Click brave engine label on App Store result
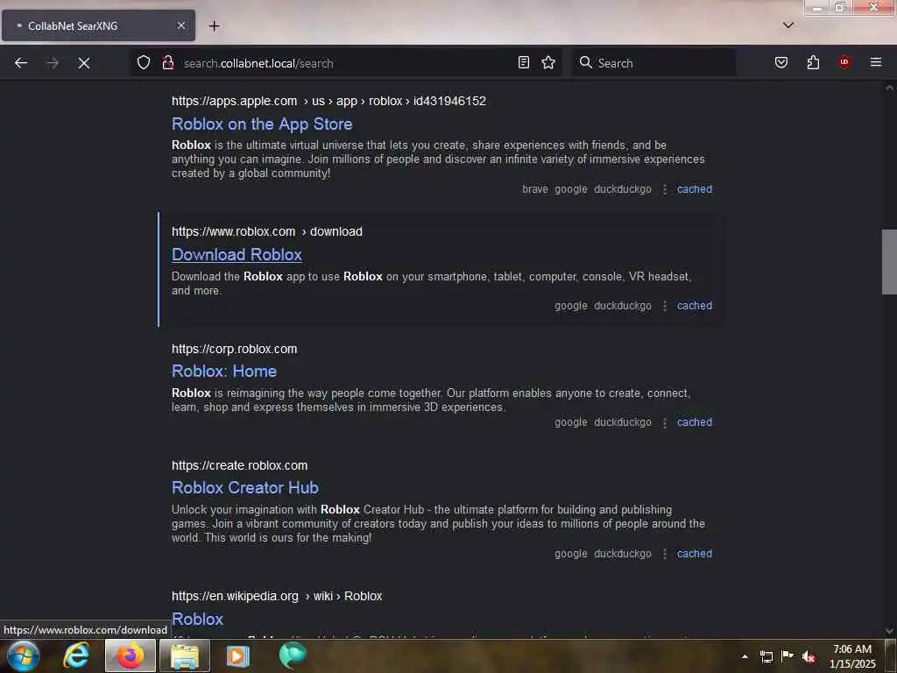This screenshot has width=897, height=673. 535,189
